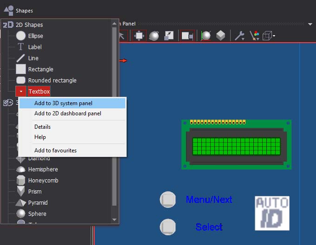
Task: Click the Sphere label text
Action: 37,214
